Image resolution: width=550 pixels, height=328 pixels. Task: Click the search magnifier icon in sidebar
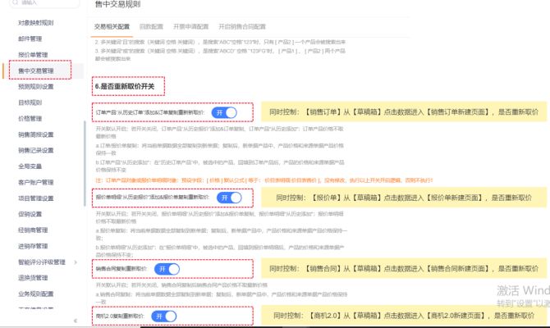click(x=13, y=2)
